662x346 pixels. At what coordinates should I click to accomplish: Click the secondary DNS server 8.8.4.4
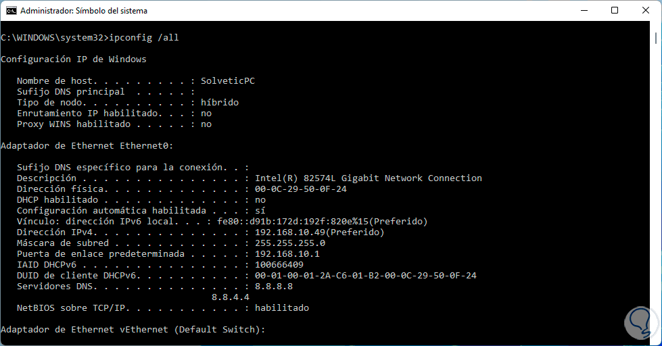(x=231, y=297)
